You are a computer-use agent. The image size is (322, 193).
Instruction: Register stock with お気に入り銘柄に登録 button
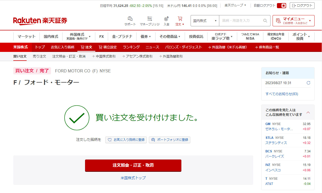pos(126,140)
